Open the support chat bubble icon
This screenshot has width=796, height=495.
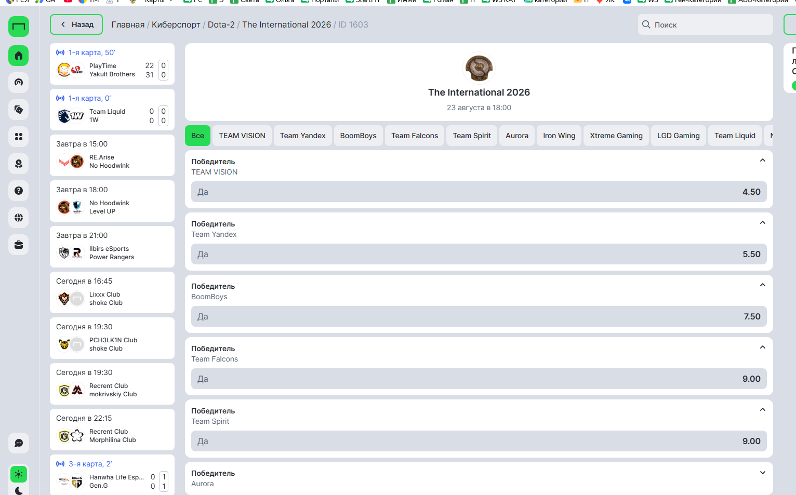19,443
